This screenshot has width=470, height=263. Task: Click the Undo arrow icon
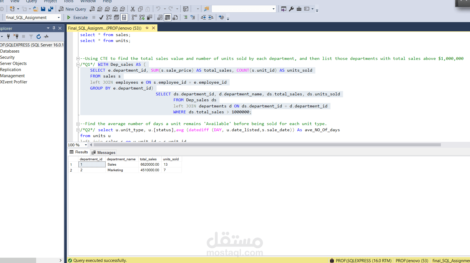click(158, 9)
